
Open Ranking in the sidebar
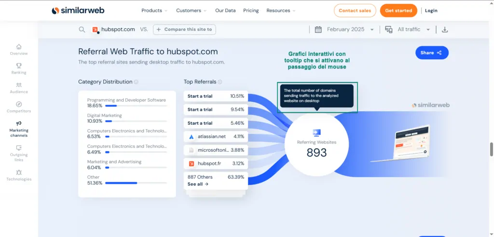click(19, 69)
